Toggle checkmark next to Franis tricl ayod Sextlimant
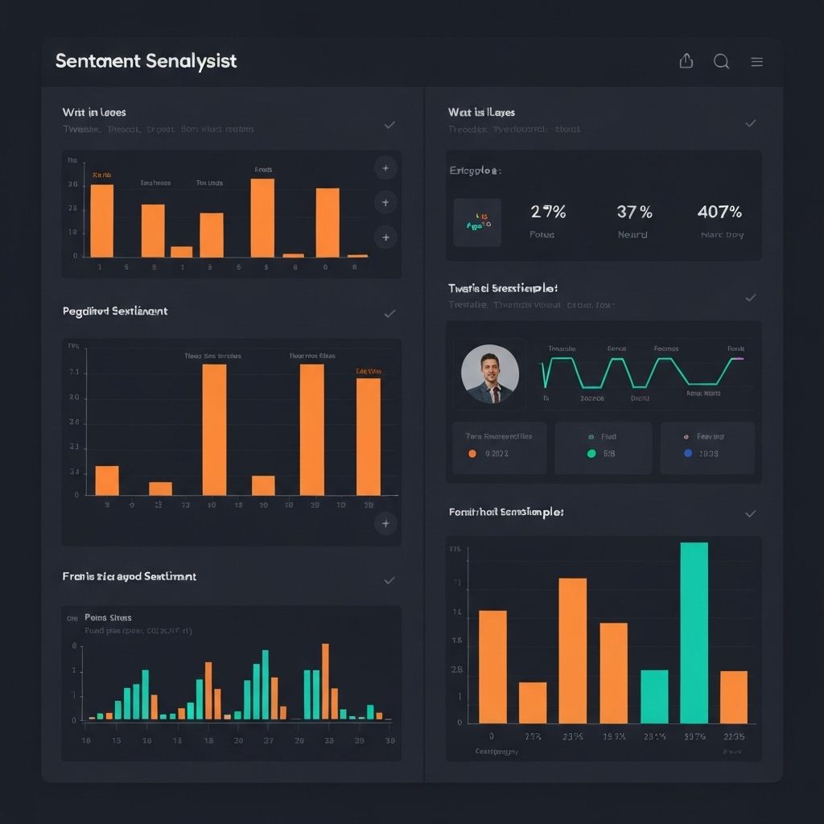The image size is (824, 824). pos(389,579)
